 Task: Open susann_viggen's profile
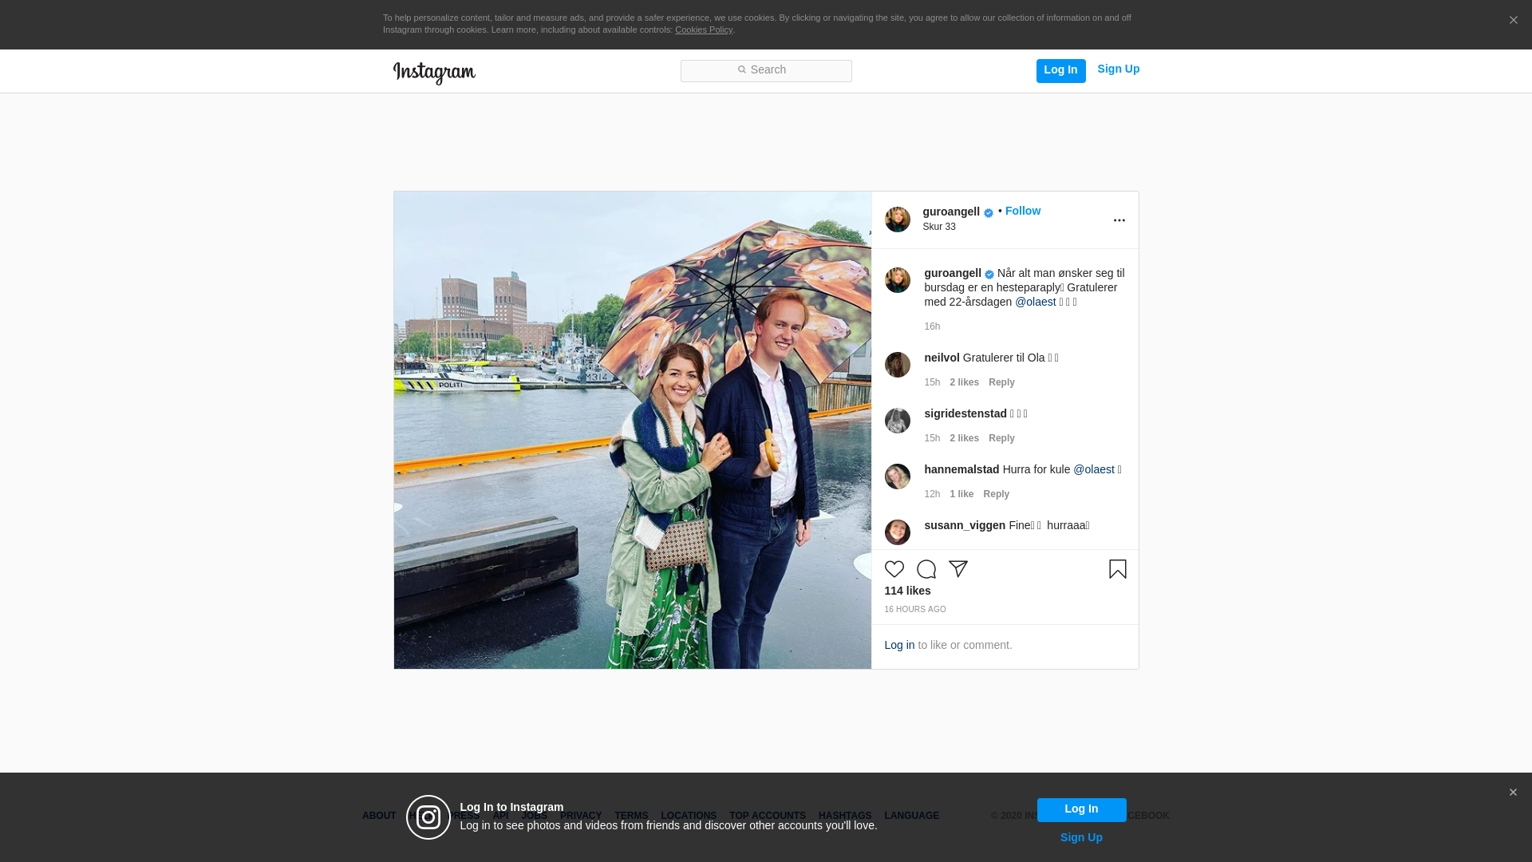point(965,525)
